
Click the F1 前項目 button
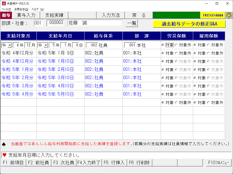point(13,163)
